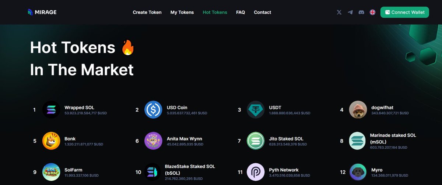This screenshot has height=185, width=442.
Task: Click the Pyth Network token icon
Action: pos(256,172)
